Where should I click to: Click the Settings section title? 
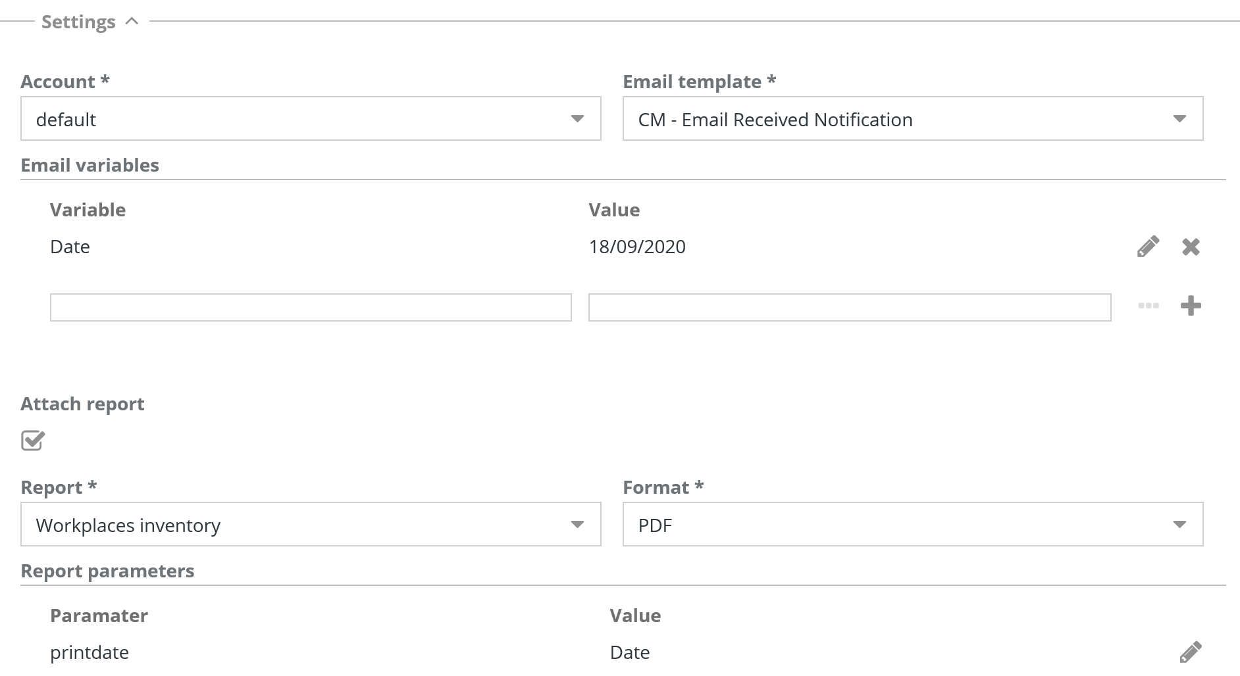[78, 22]
